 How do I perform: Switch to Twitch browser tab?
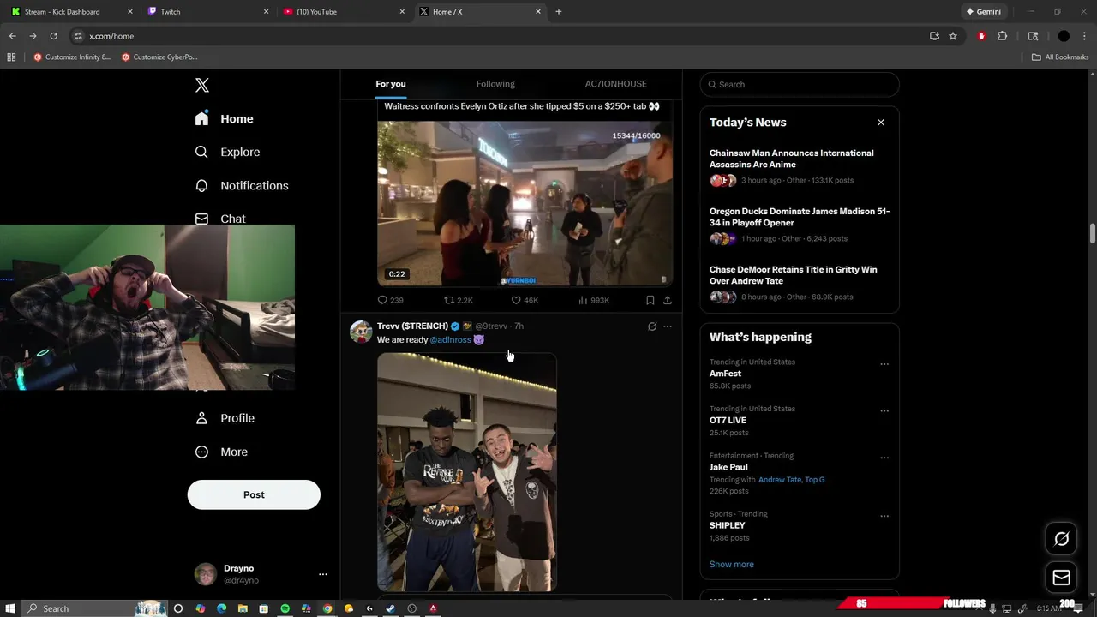[x=206, y=12]
